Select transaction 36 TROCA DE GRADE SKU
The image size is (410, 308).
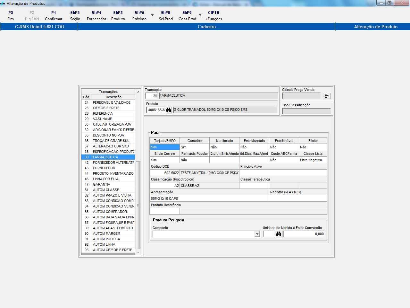click(108, 141)
